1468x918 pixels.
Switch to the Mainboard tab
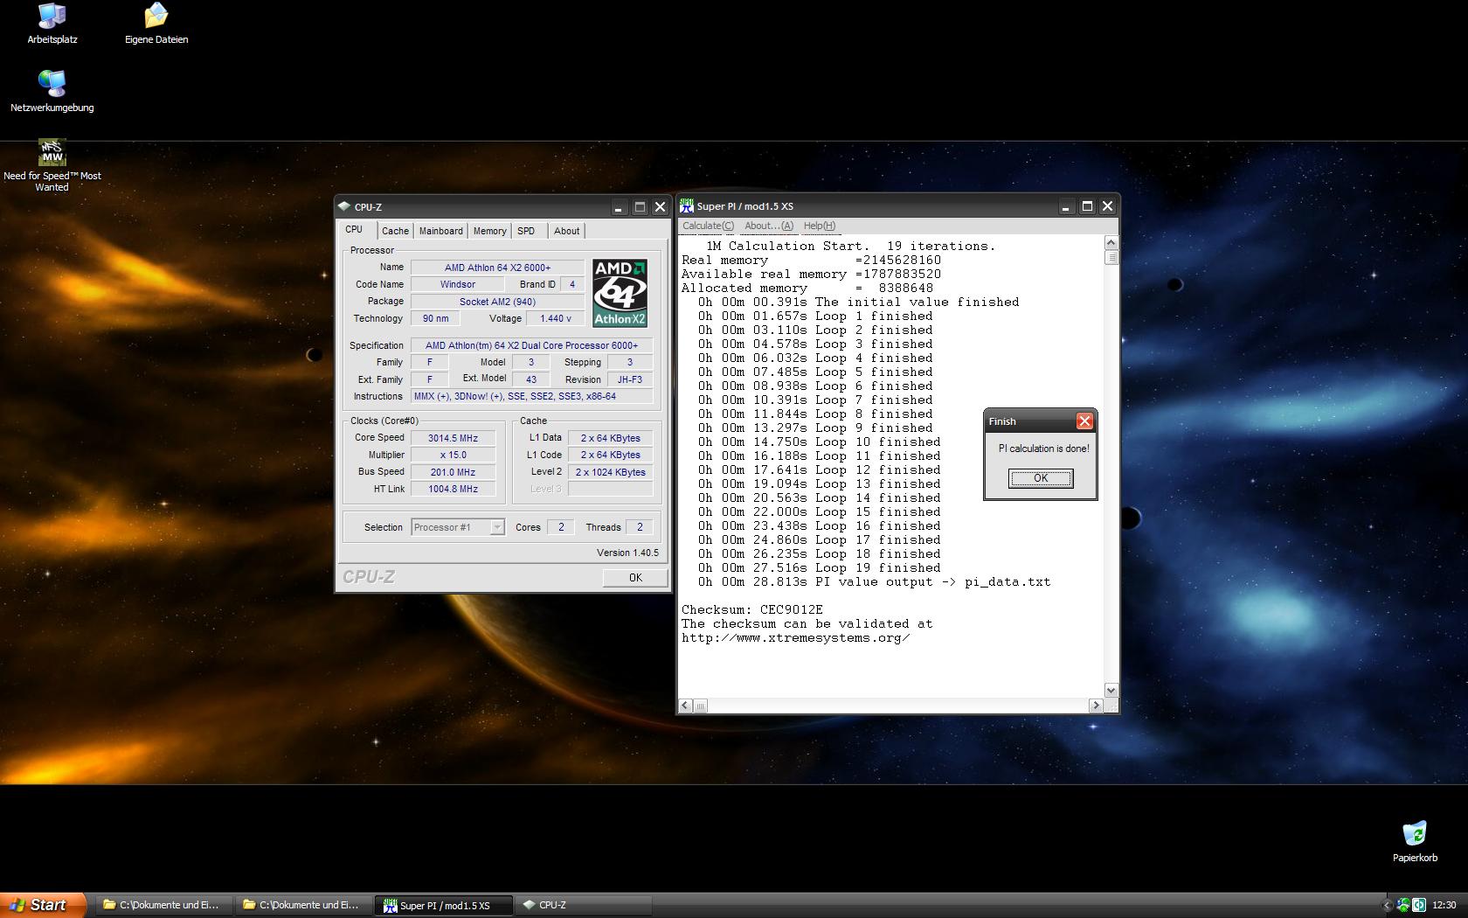click(x=440, y=231)
